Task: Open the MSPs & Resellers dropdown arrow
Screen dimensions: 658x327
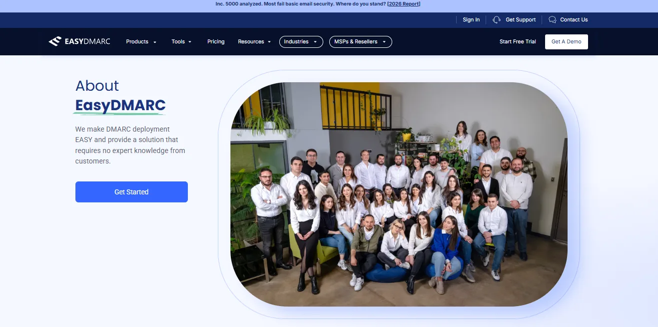Action: pos(384,42)
